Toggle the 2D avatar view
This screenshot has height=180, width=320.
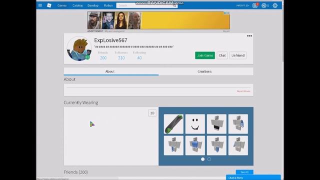coord(152,113)
